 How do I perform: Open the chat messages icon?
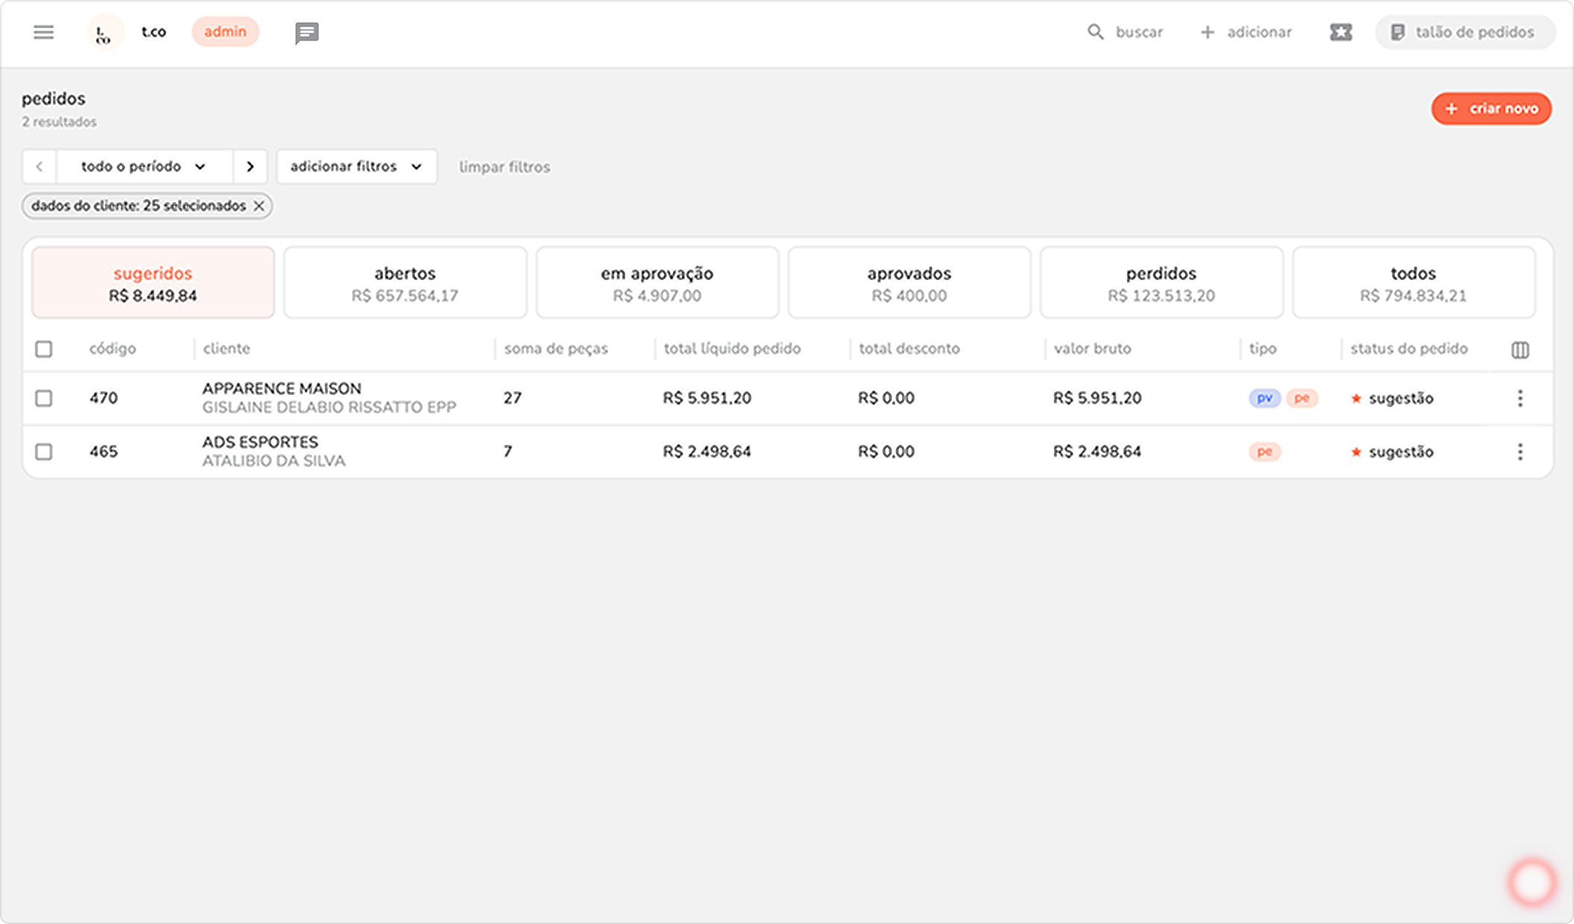(306, 33)
